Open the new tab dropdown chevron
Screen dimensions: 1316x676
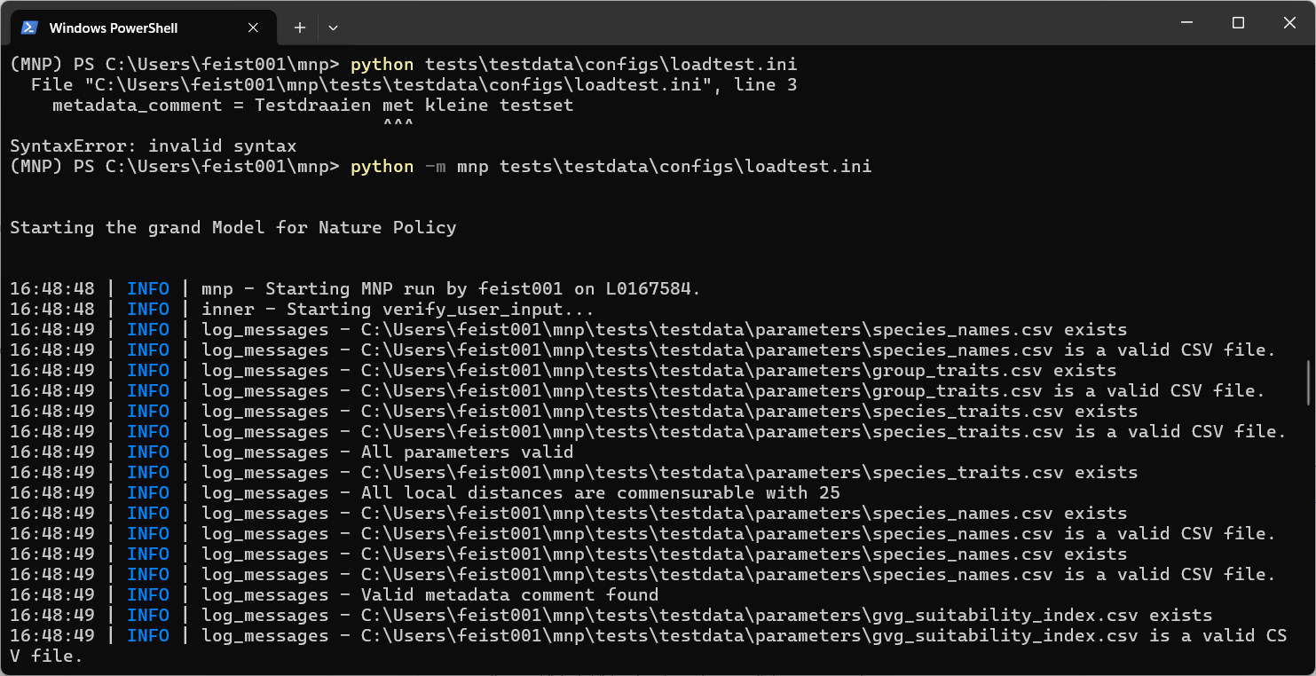tap(333, 28)
